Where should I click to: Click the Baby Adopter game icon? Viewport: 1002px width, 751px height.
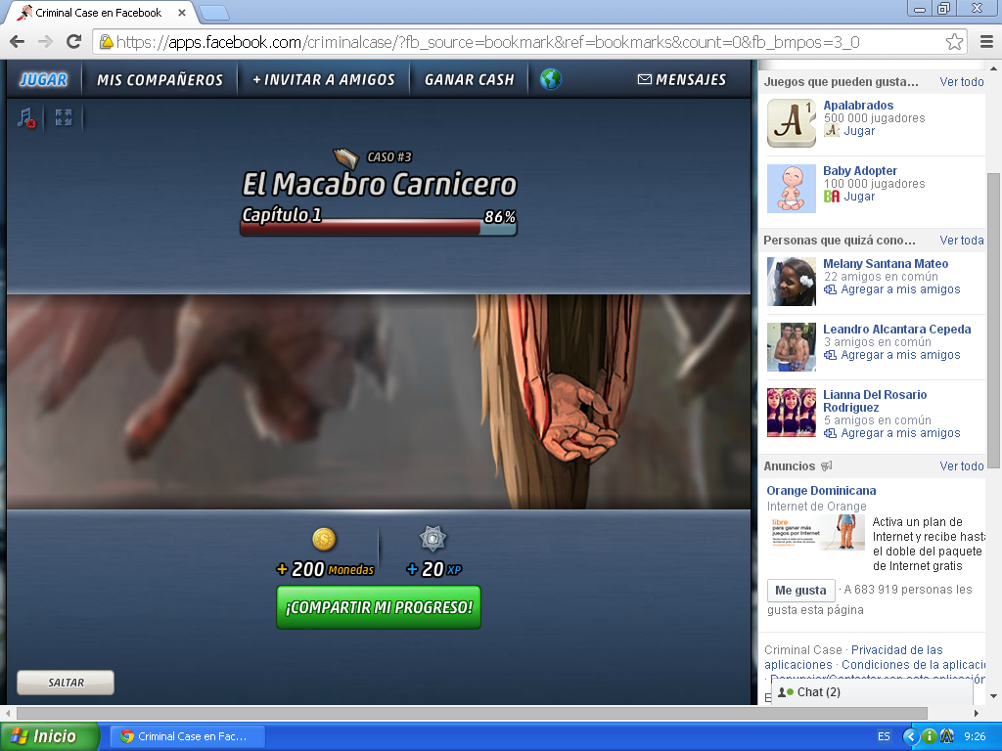pyautogui.click(x=791, y=189)
